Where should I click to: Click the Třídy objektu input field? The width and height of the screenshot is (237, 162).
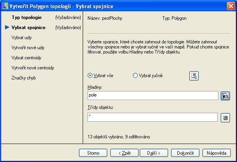click(153, 117)
